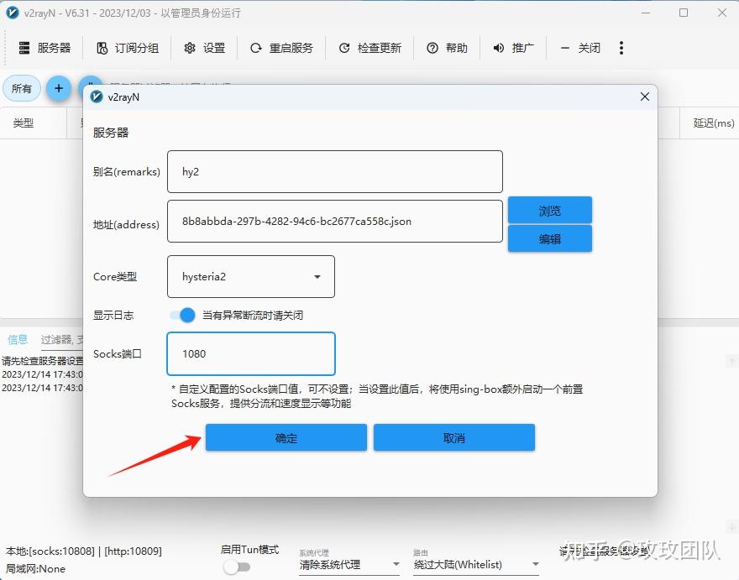Open the 服务器 menu in main toolbar

pos(45,48)
